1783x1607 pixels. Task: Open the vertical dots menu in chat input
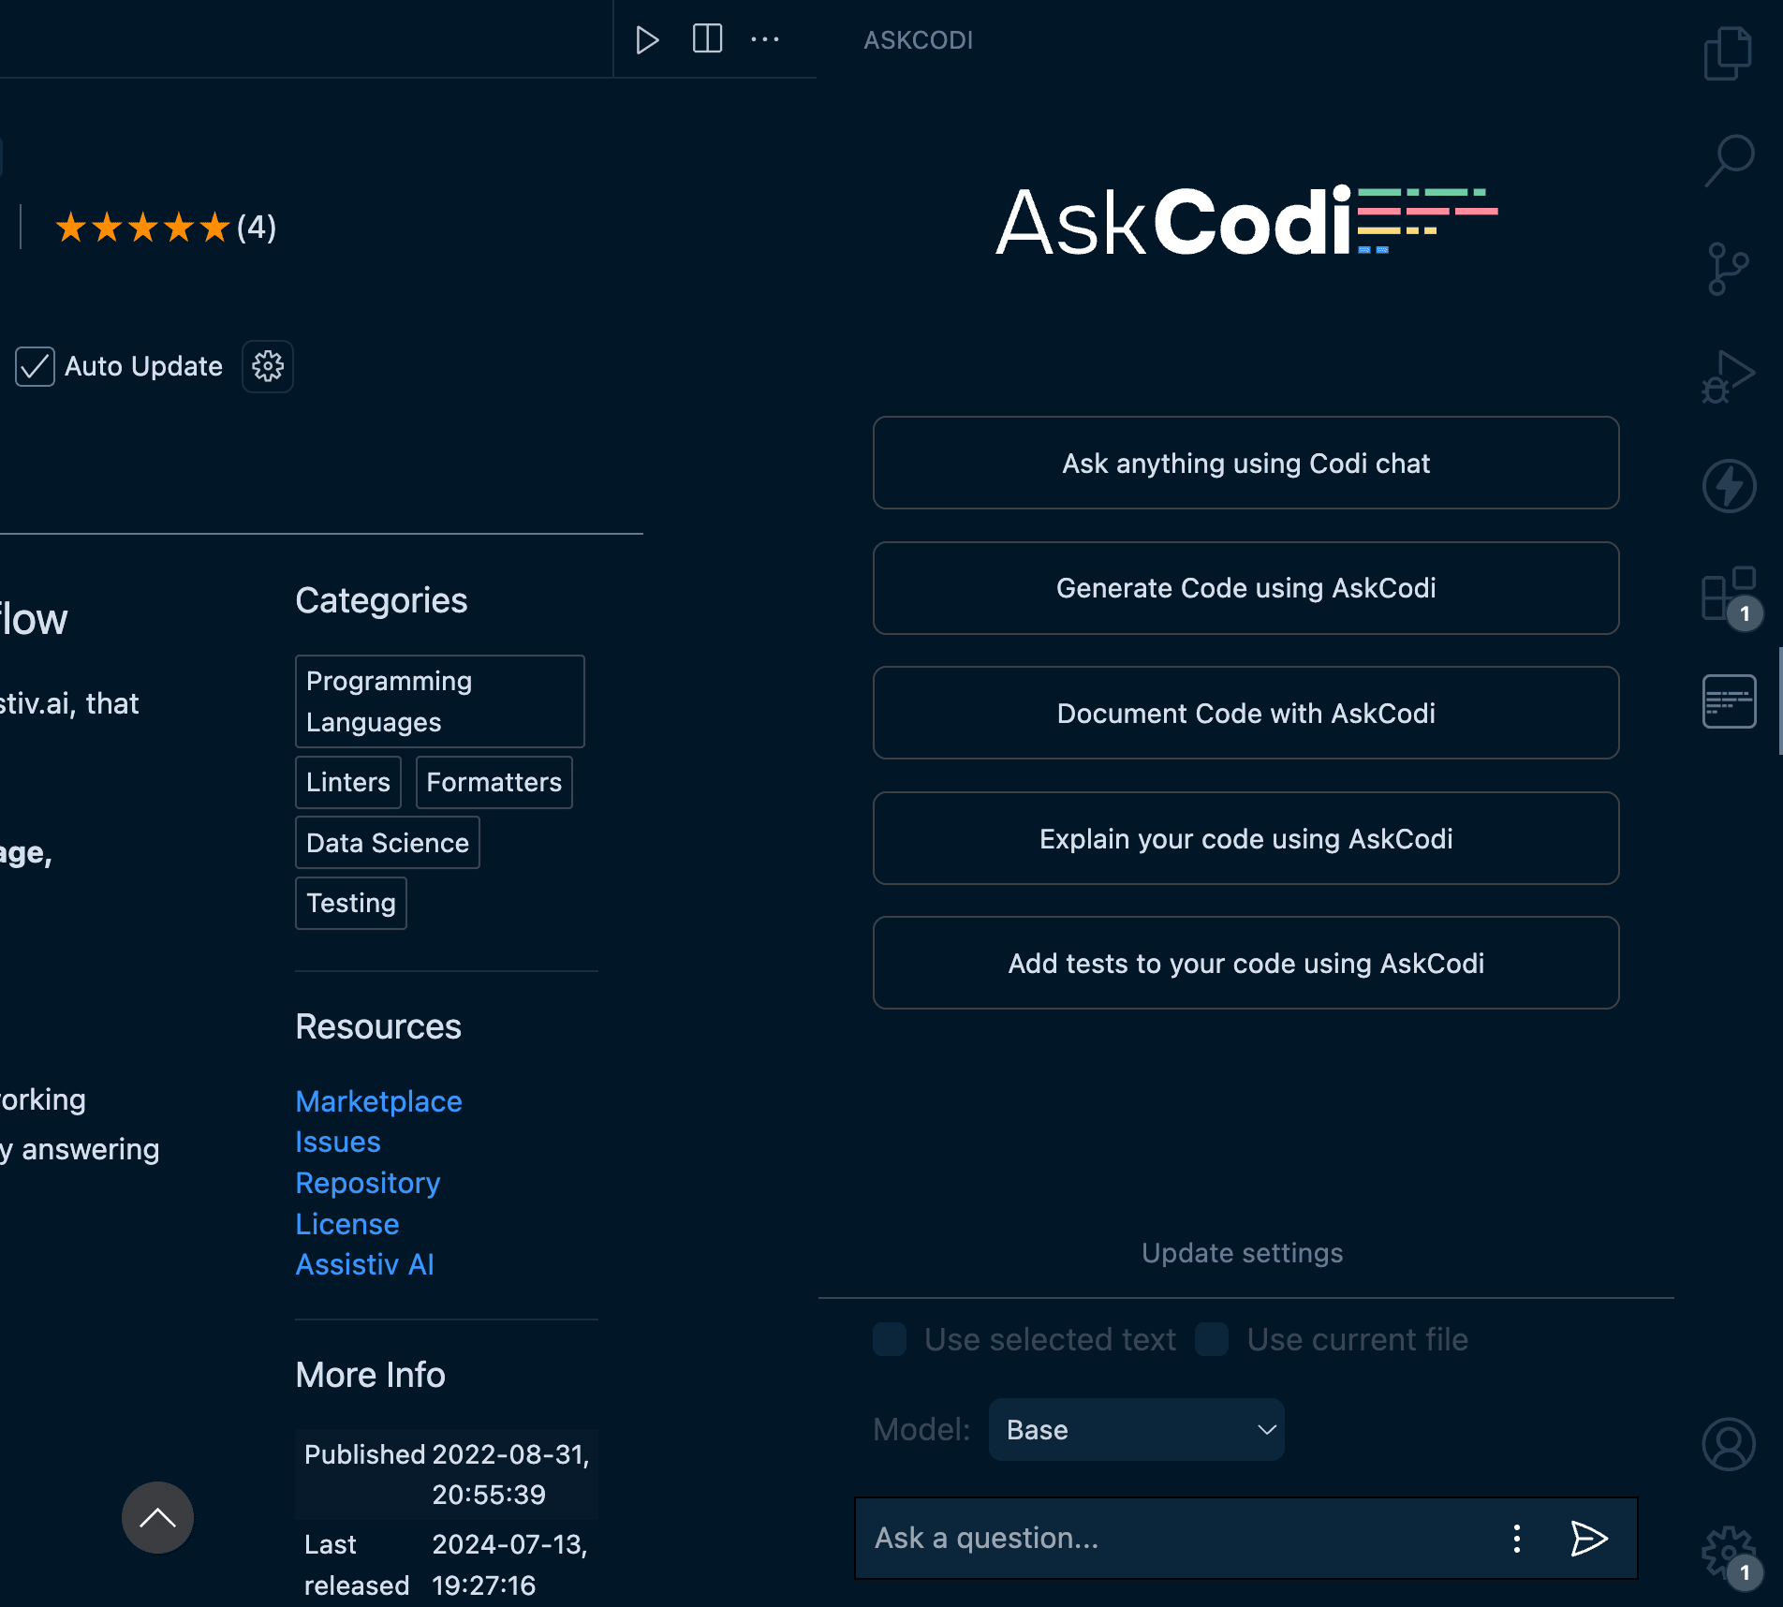pos(1516,1538)
